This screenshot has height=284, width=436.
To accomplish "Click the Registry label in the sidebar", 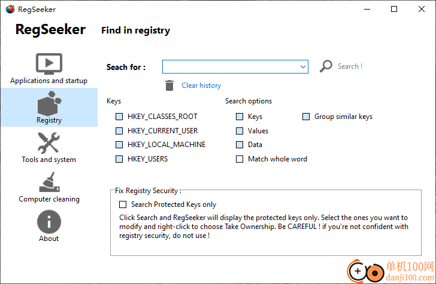I will (49, 120).
